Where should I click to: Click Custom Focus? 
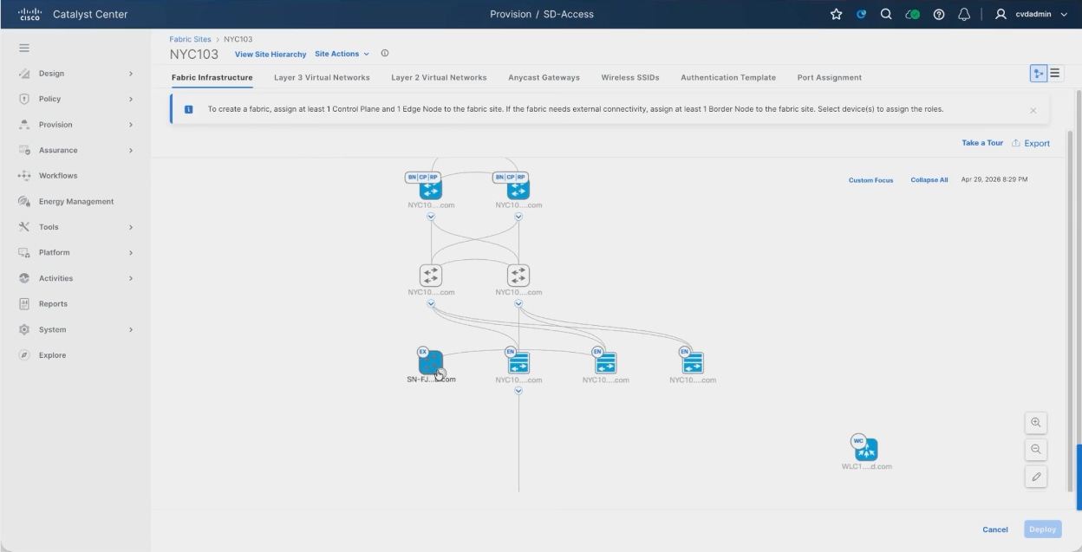click(870, 180)
